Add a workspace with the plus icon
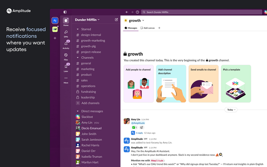 pyautogui.click(x=55, y=38)
